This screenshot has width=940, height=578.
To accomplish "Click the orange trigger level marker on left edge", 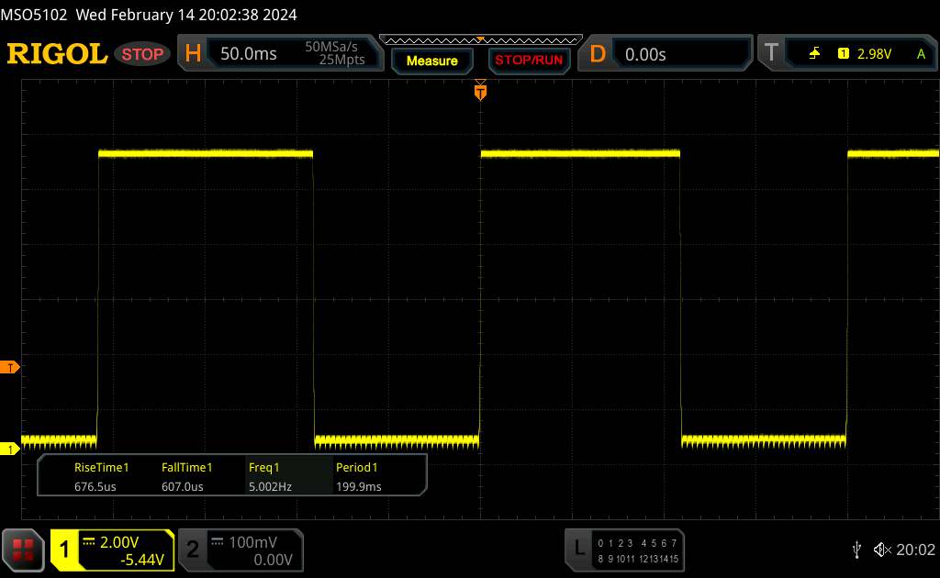I will tap(10, 368).
